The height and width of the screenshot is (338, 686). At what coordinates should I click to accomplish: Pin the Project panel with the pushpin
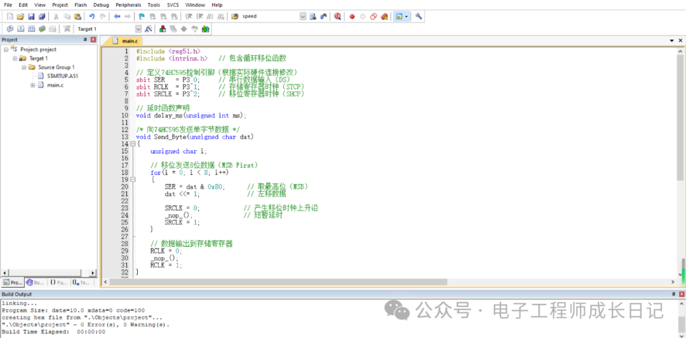(x=85, y=40)
